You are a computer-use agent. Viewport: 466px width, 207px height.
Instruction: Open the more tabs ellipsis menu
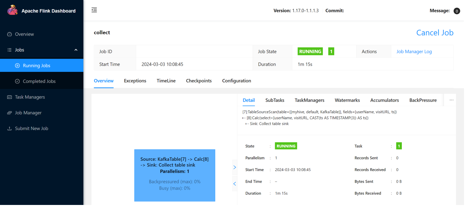(x=452, y=100)
